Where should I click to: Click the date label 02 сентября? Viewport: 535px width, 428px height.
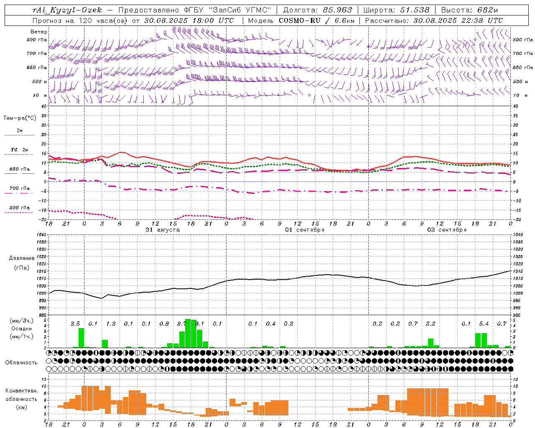447,230
